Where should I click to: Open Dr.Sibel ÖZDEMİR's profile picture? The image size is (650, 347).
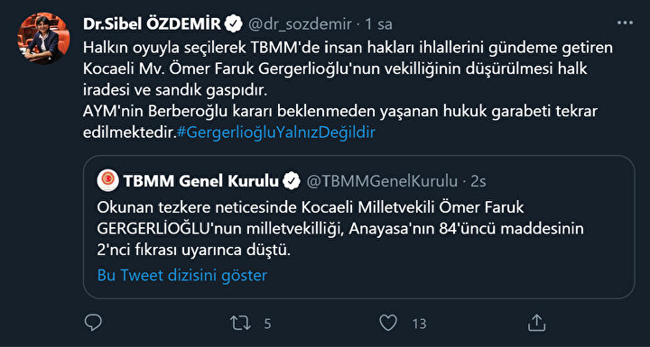click(43, 38)
